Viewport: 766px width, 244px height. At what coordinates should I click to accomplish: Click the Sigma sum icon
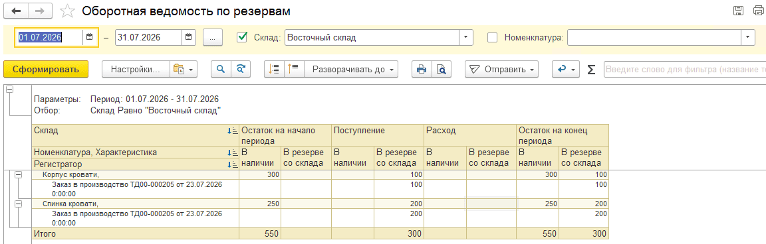(x=591, y=70)
